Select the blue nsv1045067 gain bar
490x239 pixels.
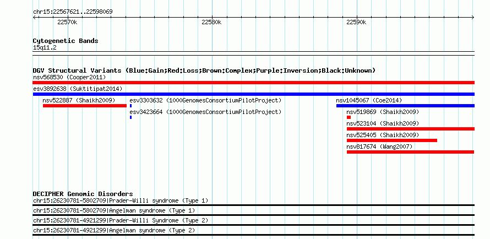[405, 106]
